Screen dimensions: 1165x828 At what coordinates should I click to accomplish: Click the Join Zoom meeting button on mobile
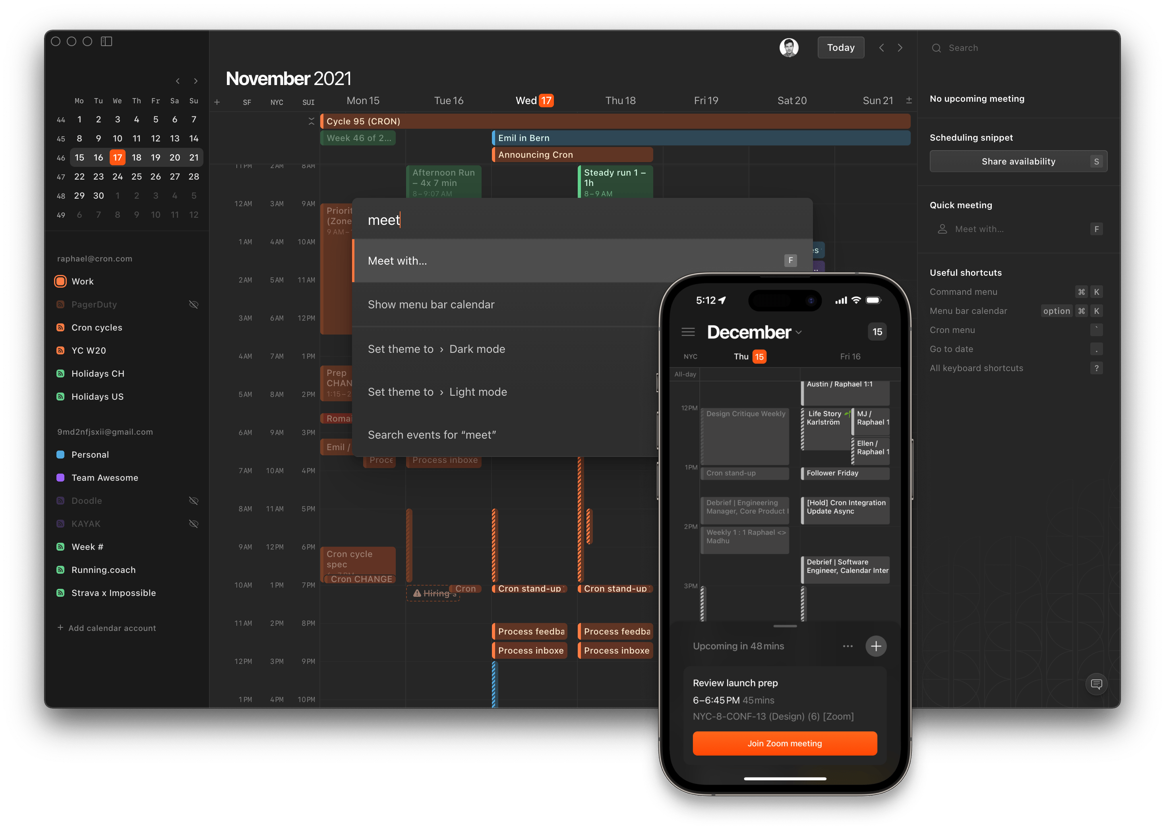(x=785, y=744)
